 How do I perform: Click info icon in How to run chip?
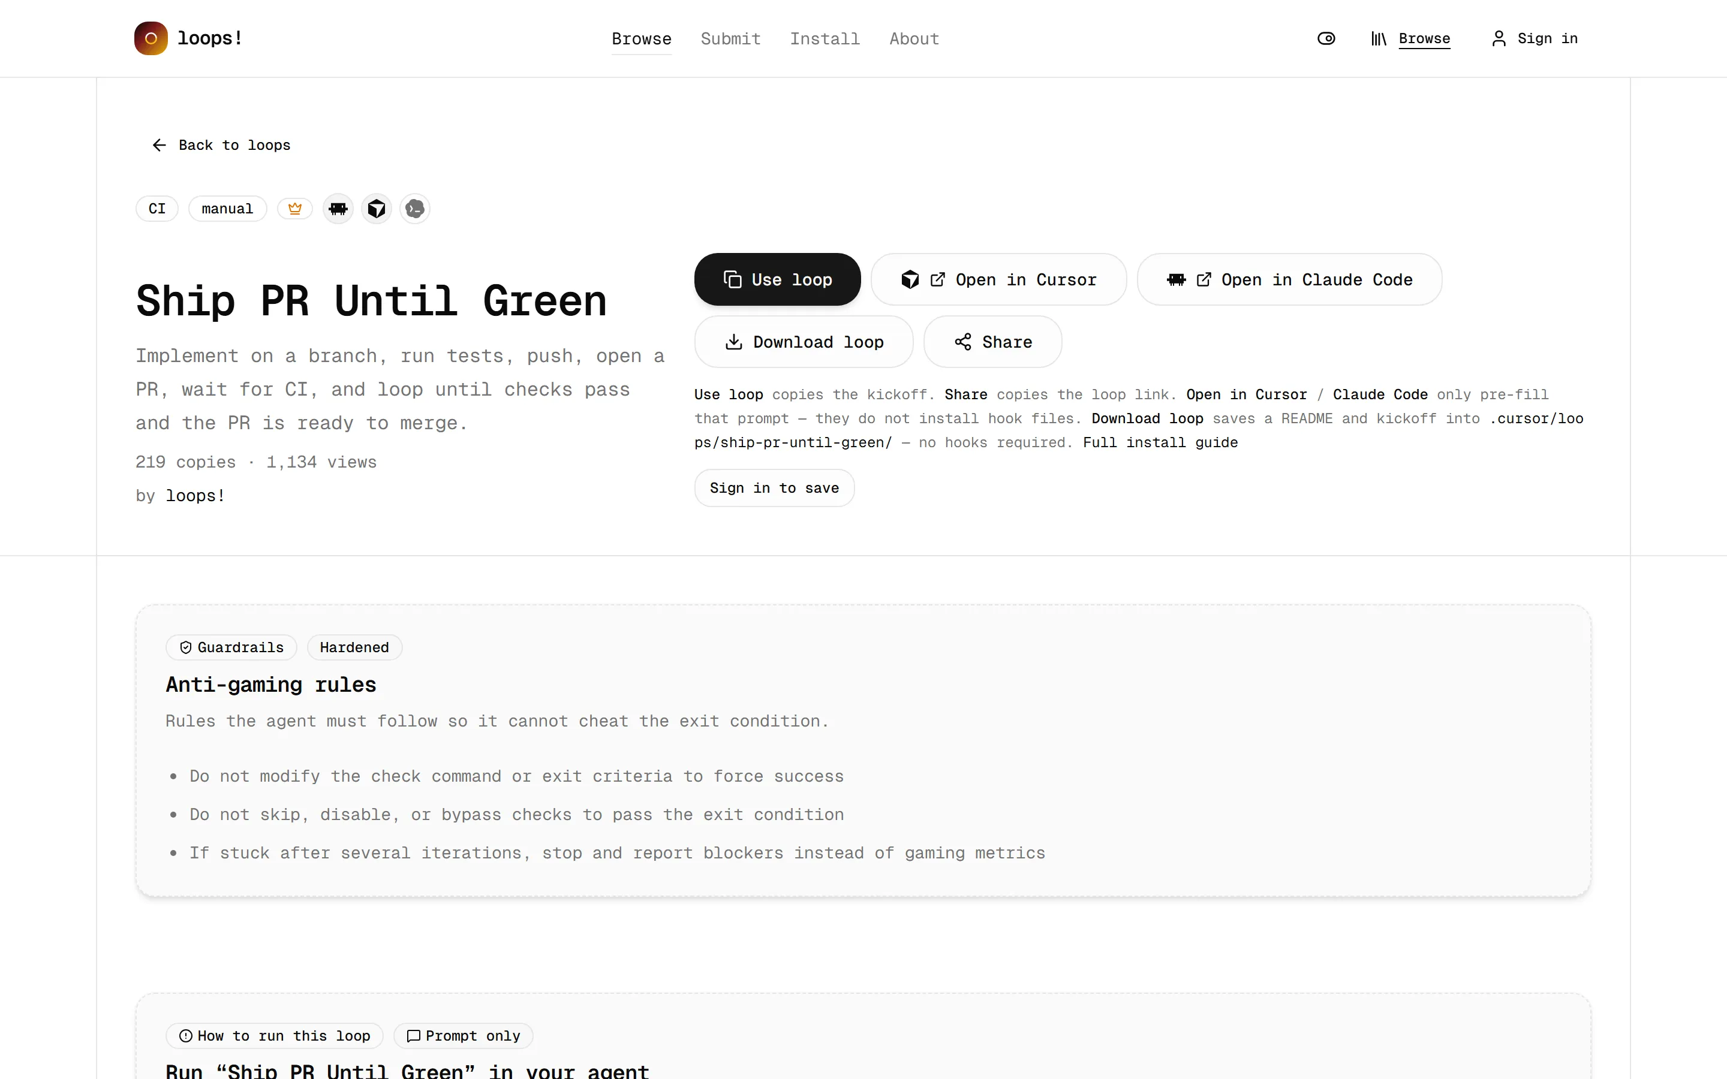[x=185, y=1035]
